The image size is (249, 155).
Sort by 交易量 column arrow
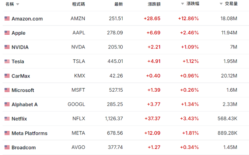coord(221,4)
